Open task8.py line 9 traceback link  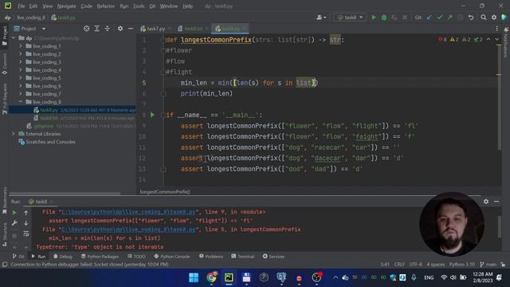pyautogui.click(x=128, y=212)
